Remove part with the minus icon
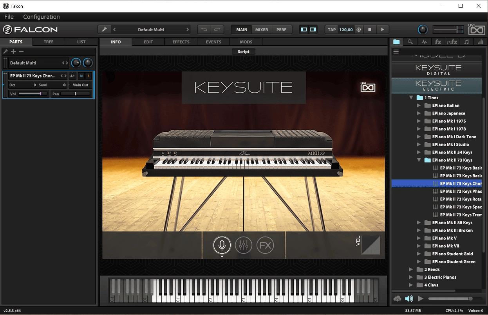 (x=21, y=52)
